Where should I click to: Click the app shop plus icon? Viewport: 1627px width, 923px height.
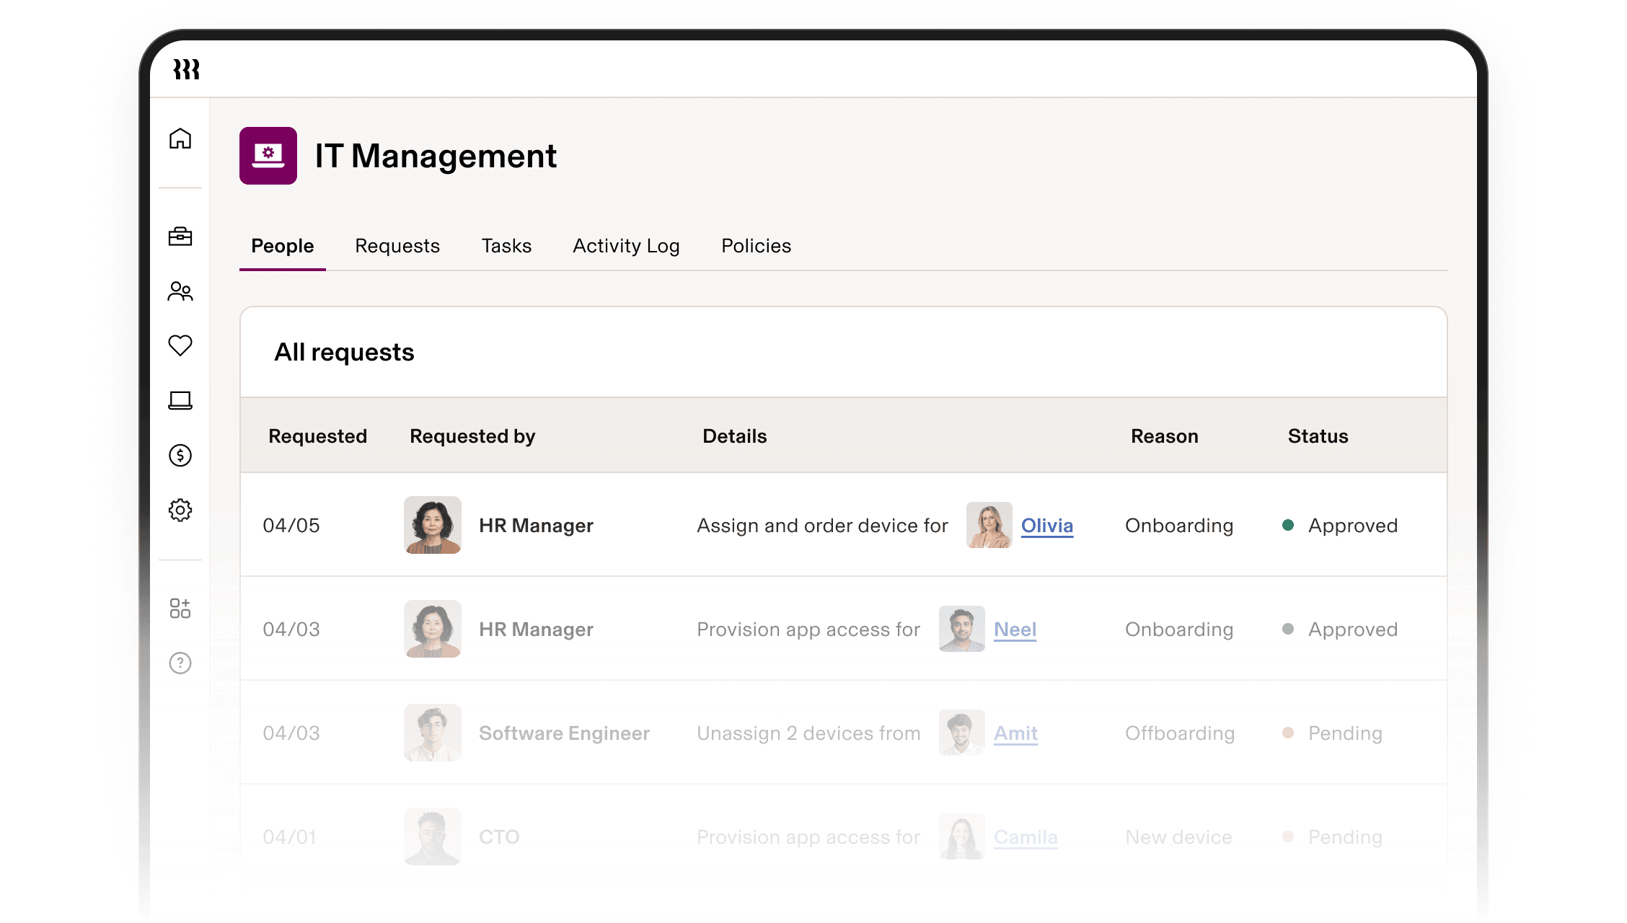coord(180,608)
